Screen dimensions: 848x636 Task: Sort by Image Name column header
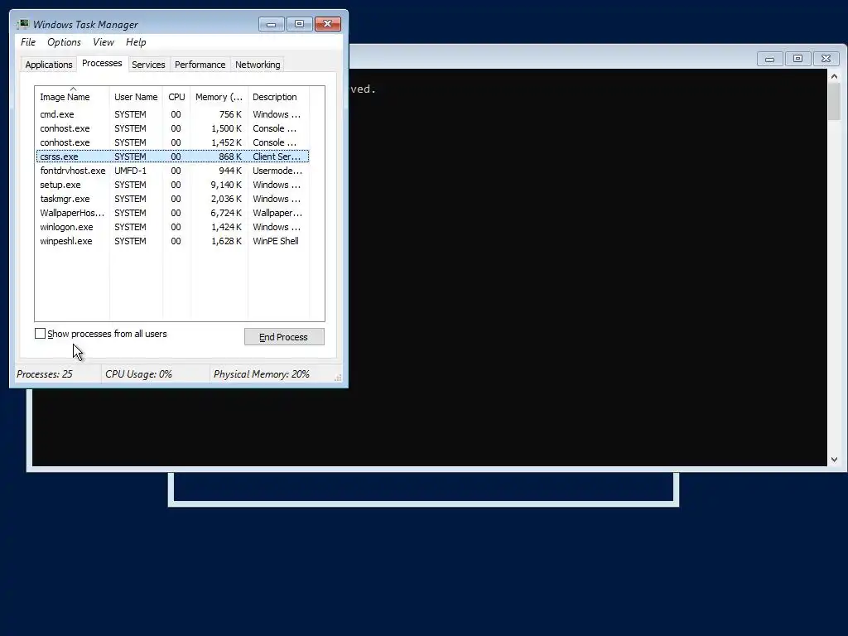pos(73,97)
